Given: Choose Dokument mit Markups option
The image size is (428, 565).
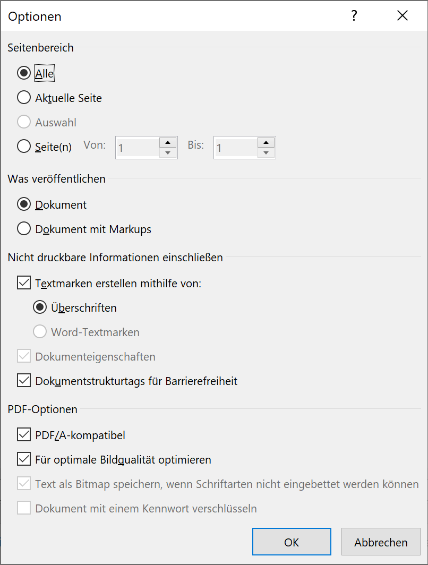Looking at the screenshot, I should [24, 229].
